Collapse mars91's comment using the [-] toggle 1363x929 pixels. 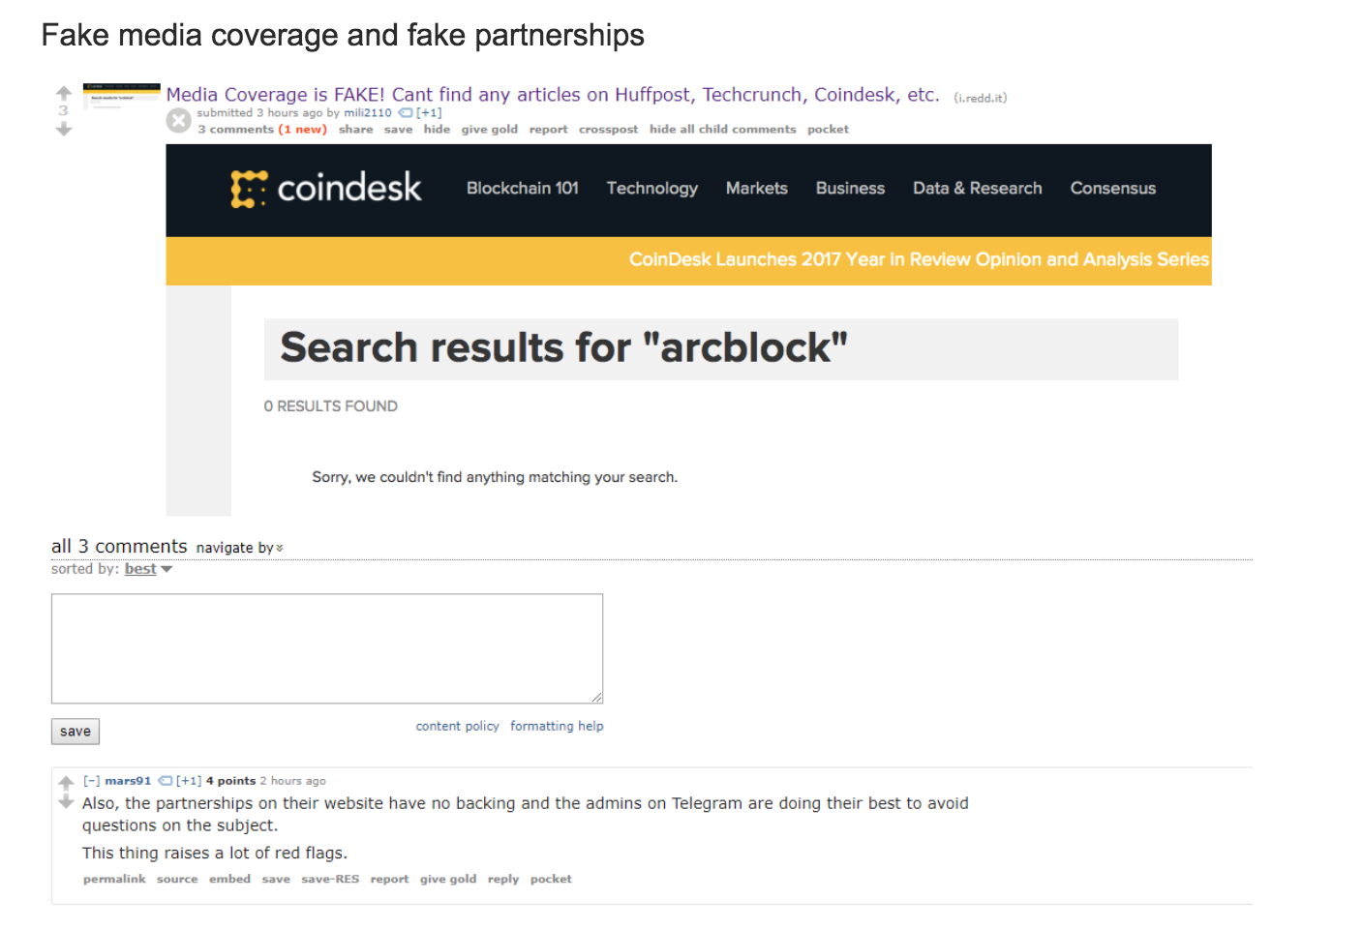(92, 780)
